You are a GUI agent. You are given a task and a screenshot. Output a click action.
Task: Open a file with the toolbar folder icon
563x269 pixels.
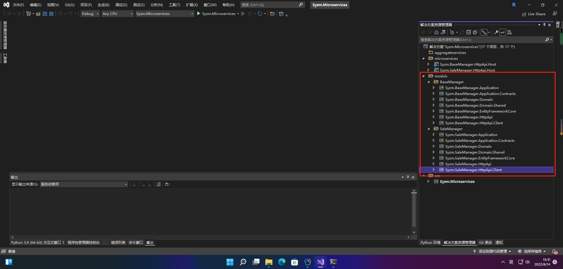coord(38,14)
